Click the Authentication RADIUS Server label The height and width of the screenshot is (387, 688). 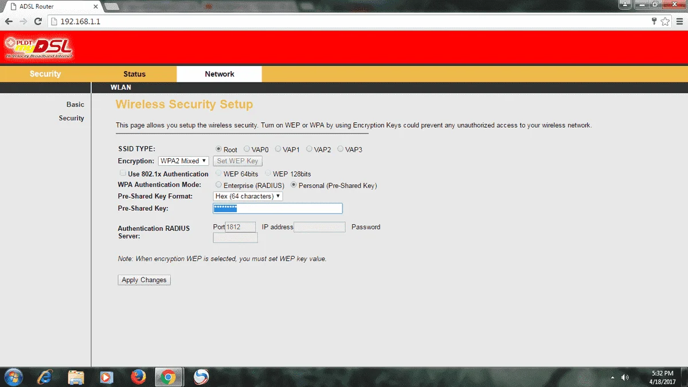pos(154,232)
